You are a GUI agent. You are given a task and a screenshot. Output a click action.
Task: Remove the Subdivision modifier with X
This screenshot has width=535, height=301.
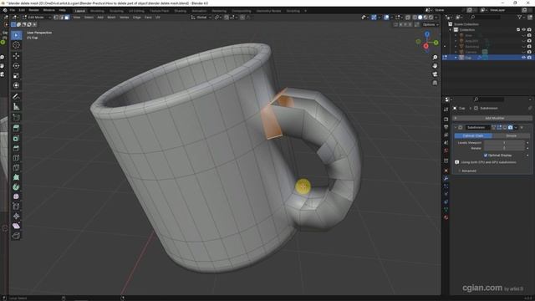[522, 127]
